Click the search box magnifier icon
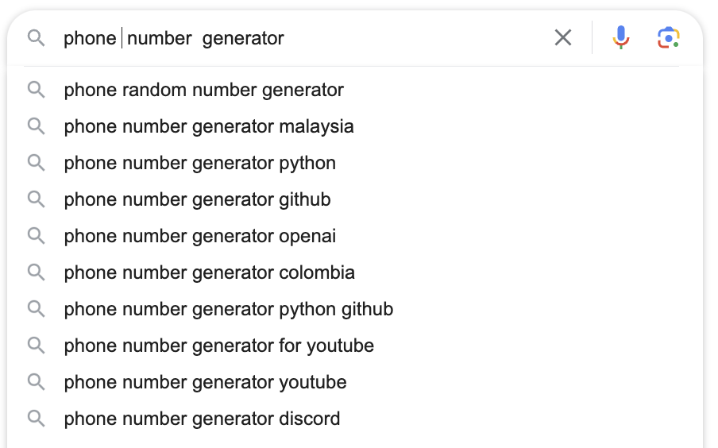This screenshot has height=448, width=718. [36, 37]
